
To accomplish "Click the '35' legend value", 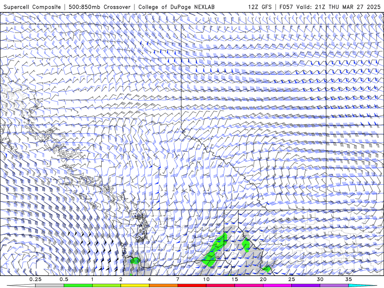I will [348, 279].
